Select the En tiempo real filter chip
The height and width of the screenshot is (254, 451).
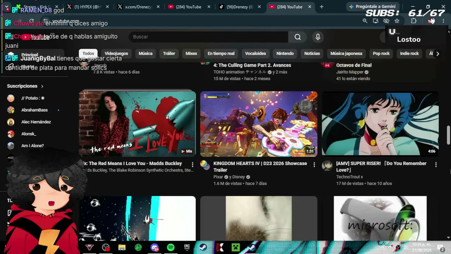coord(221,54)
